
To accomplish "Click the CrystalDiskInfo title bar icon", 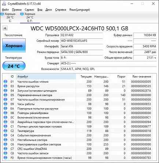I will [4, 4].
